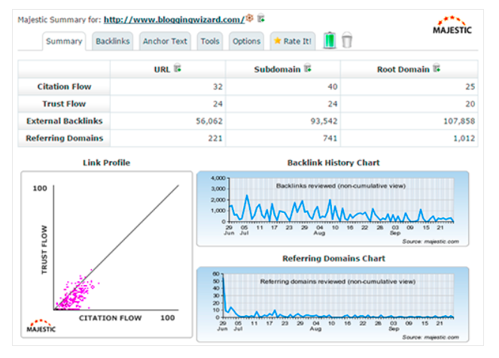The image size is (499, 358).
Task: Click the Referring Domains Chart graph
Action: (x=333, y=305)
